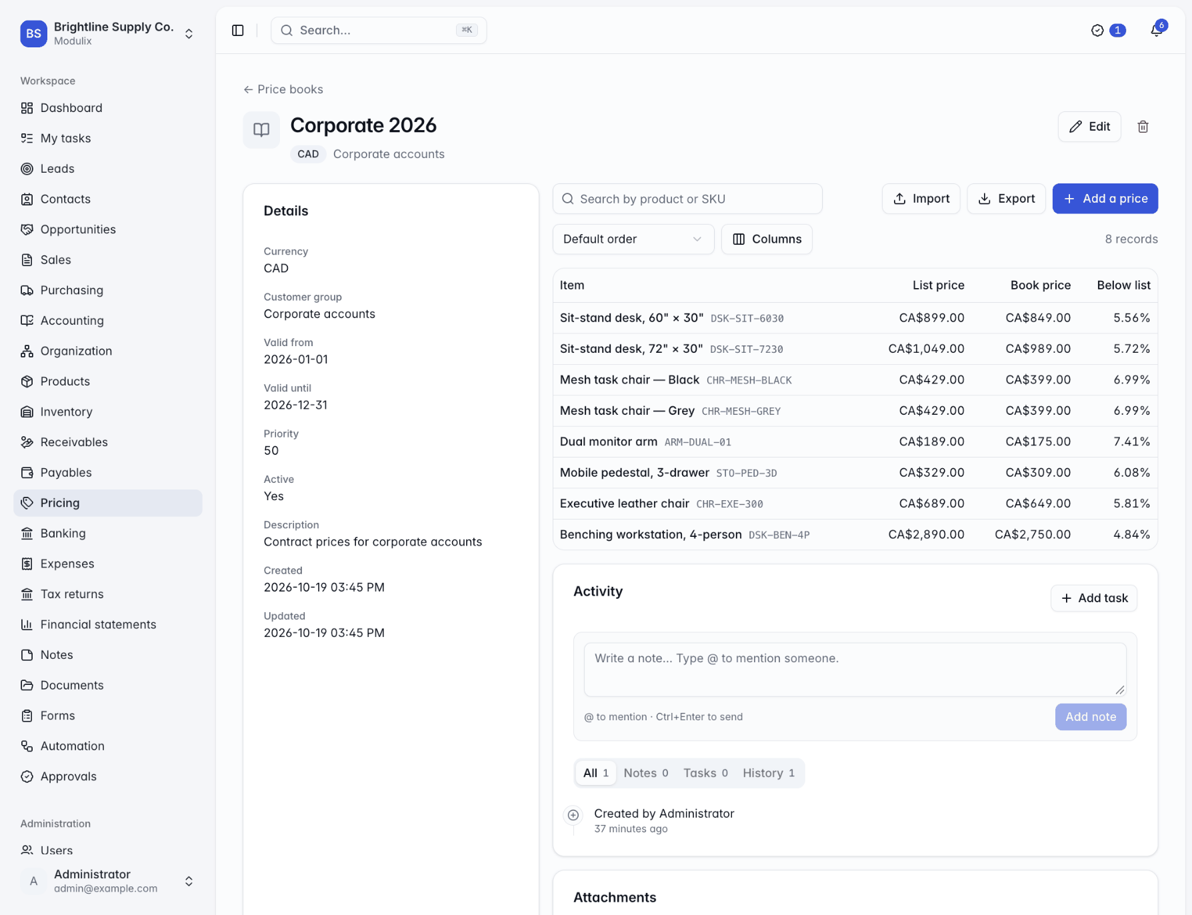The image size is (1192, 915).
Task: Switch to the History activity tab
Action: [x=769, y=773]
